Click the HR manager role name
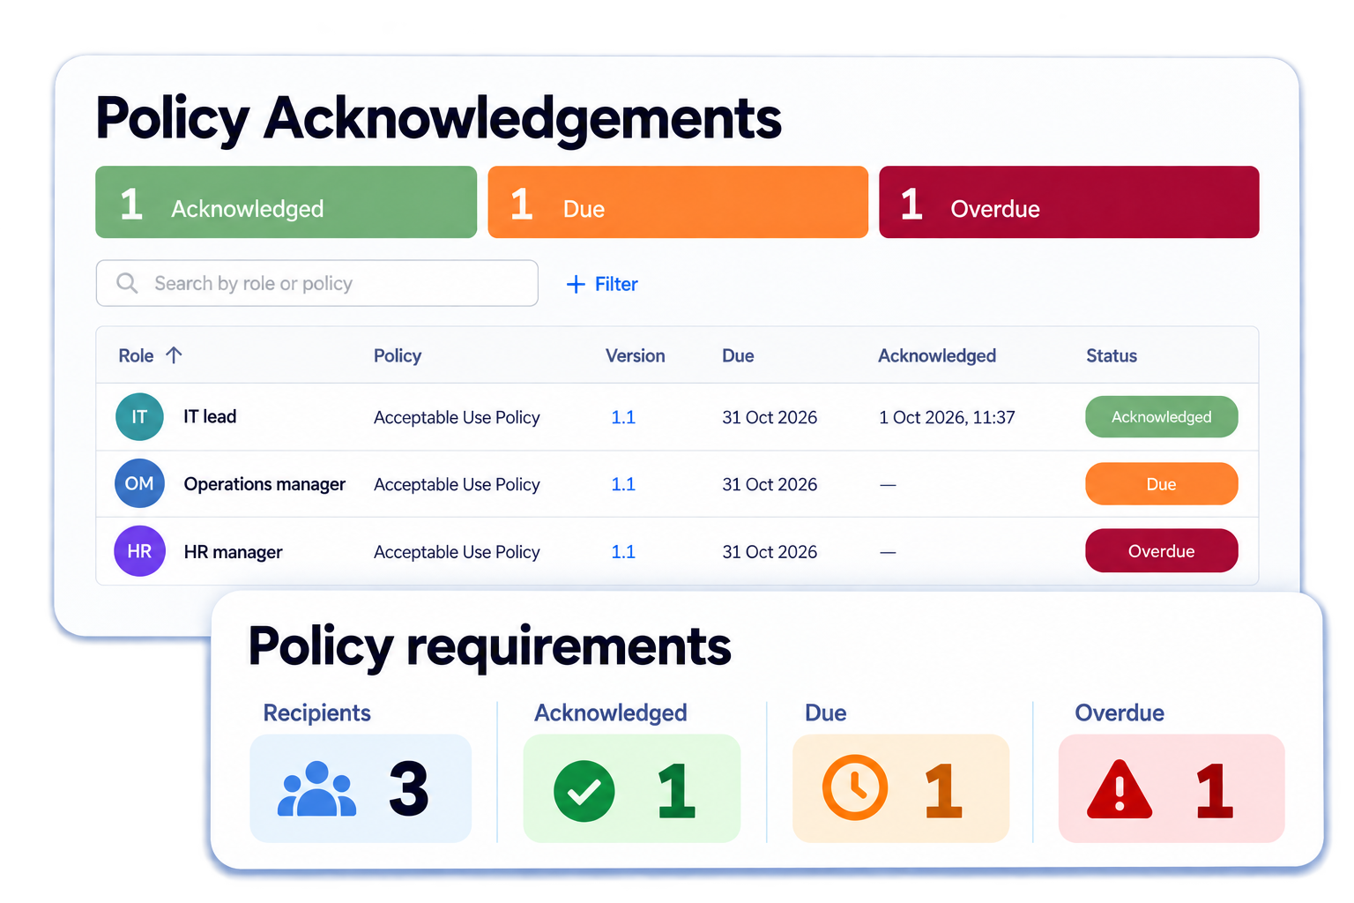The width and height of the screenshot is (1354, 903). 234,552
